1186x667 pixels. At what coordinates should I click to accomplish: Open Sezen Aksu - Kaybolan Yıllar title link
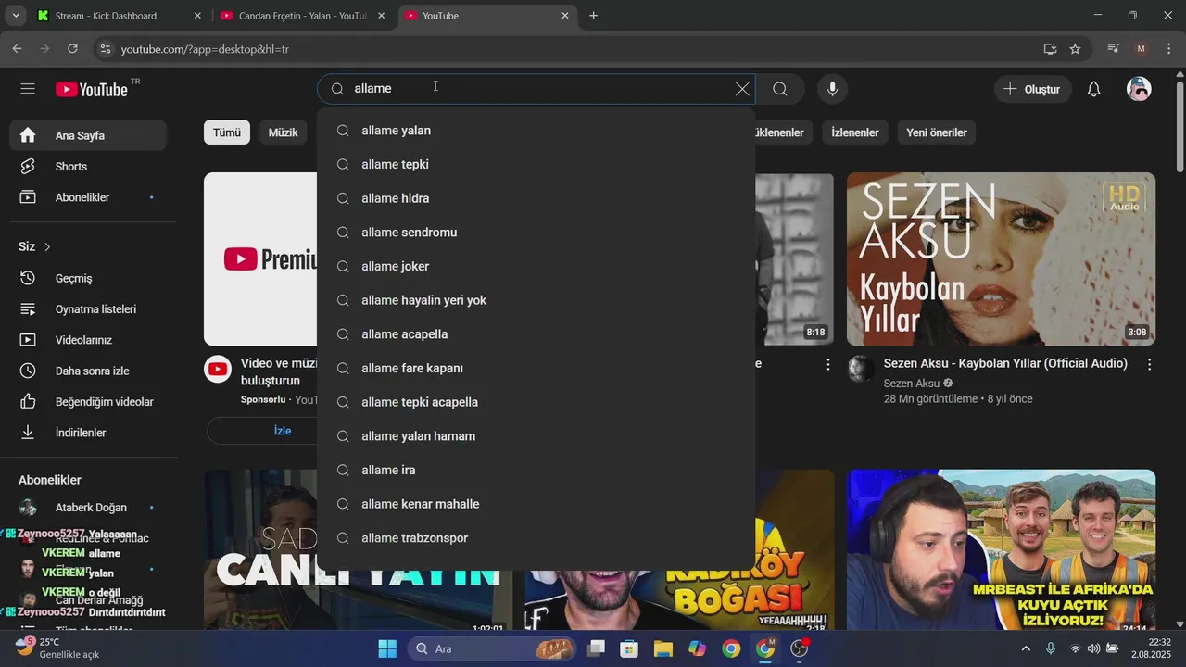pos(1005,364)
